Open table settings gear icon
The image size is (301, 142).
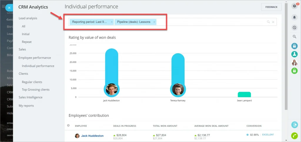(x=68, y=126)
